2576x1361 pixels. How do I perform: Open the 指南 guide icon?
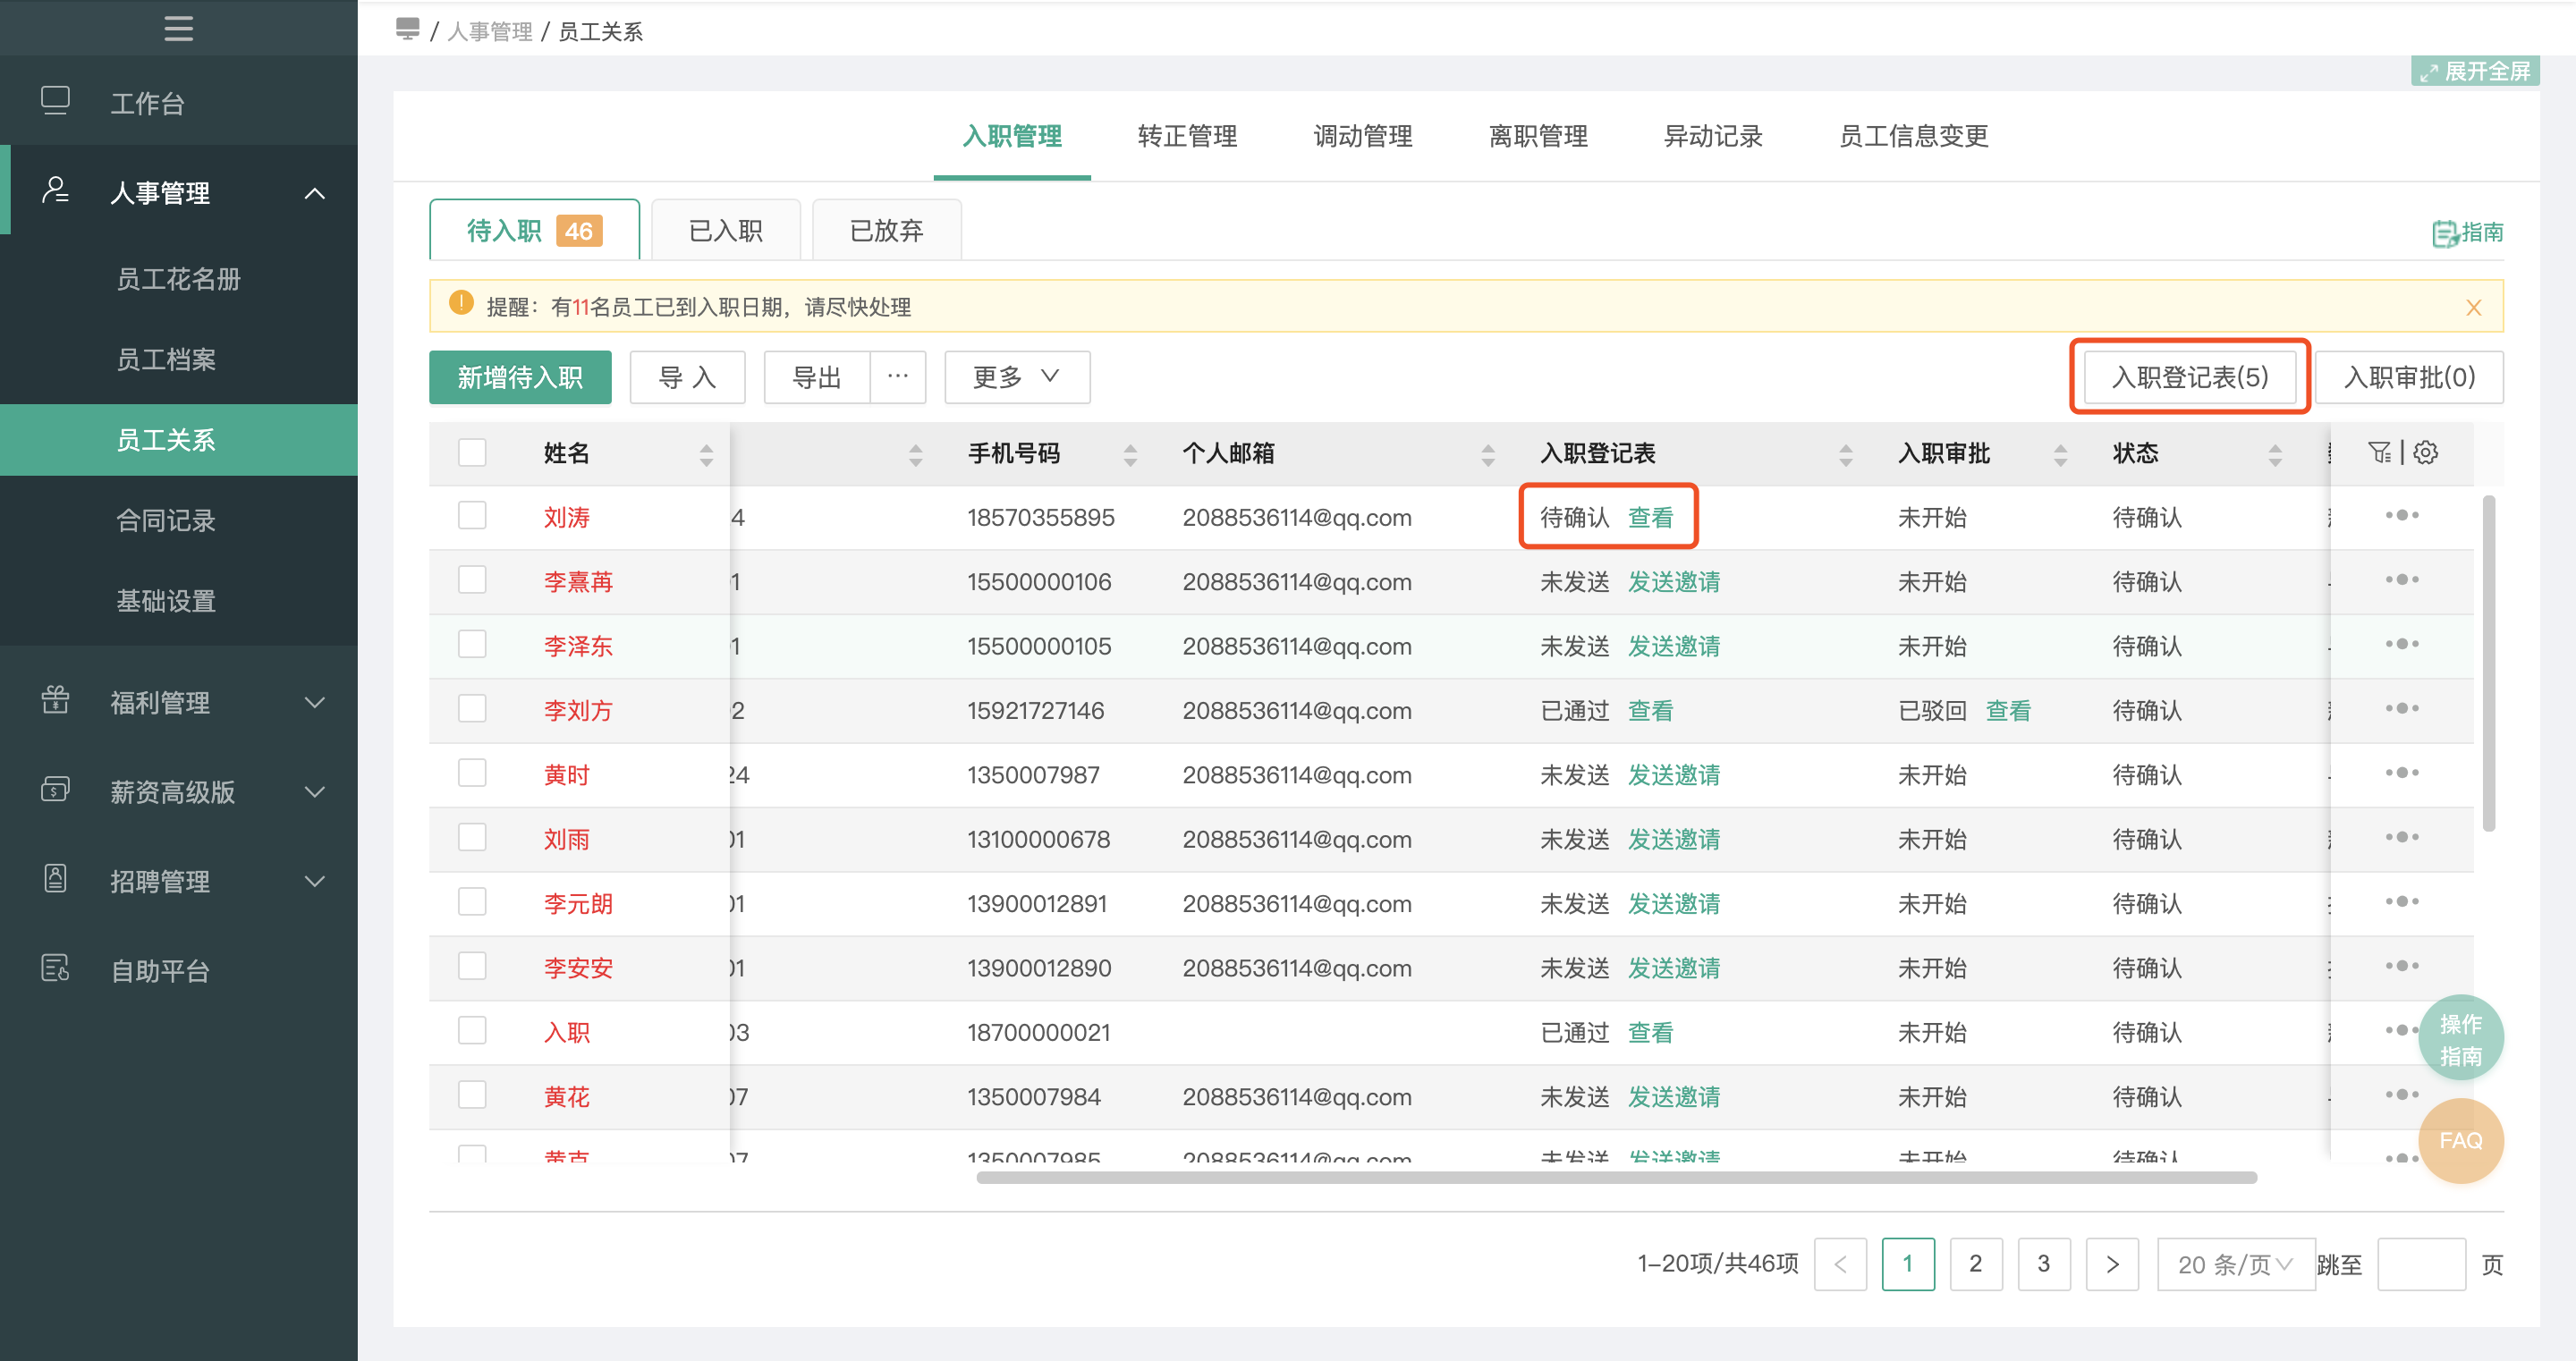point(2467,232)
